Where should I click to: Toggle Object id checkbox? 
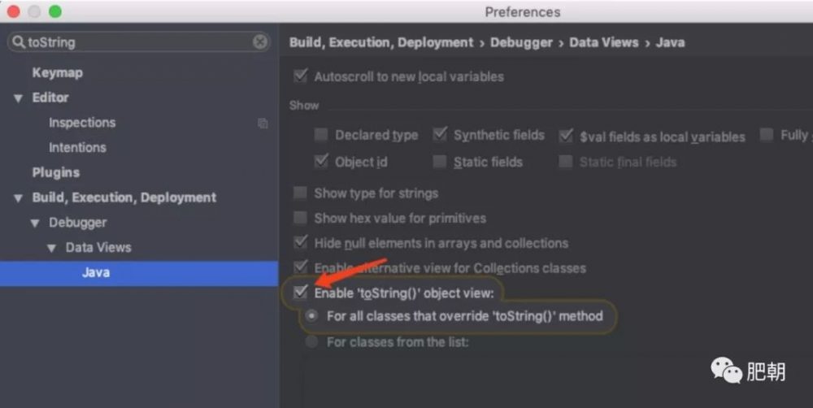tap(321, 161)
